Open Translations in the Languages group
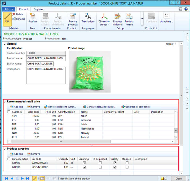Screen dimensions: 190x181 (x=88, y=18)
